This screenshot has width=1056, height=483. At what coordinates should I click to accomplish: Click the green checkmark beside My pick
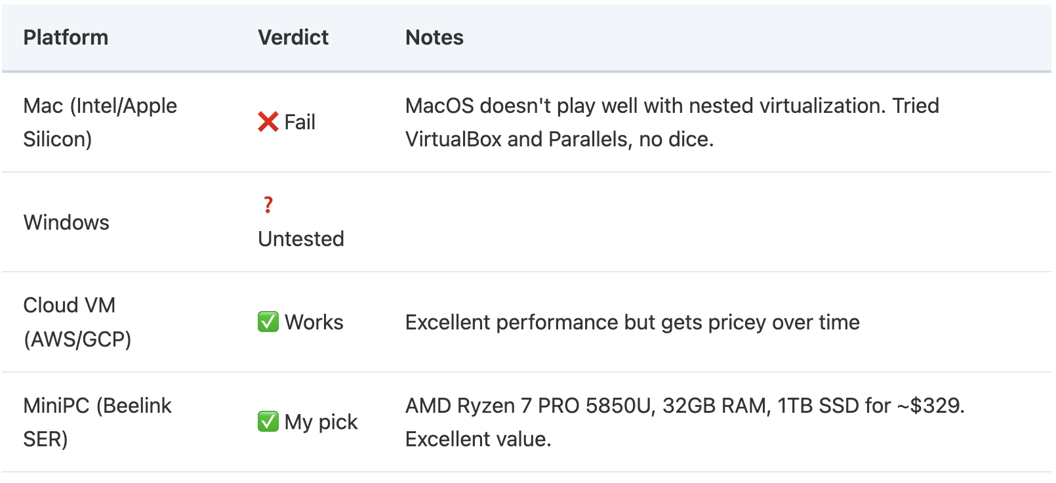pyautogui.click(x=268, y=421)
